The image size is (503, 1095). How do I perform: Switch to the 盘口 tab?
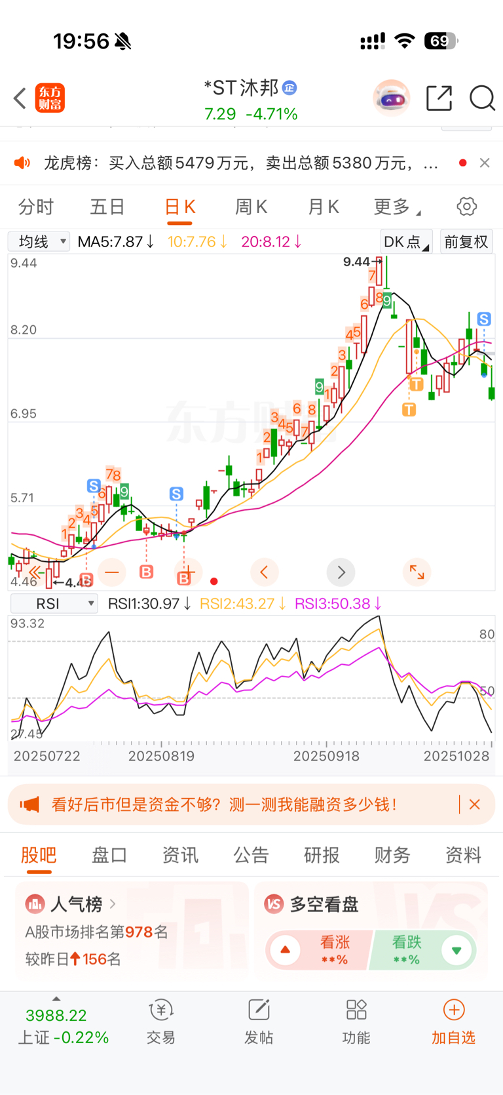(x=109, y=855)
